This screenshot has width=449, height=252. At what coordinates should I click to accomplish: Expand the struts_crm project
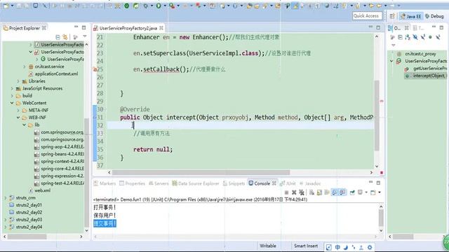click(x=6, y=197)
